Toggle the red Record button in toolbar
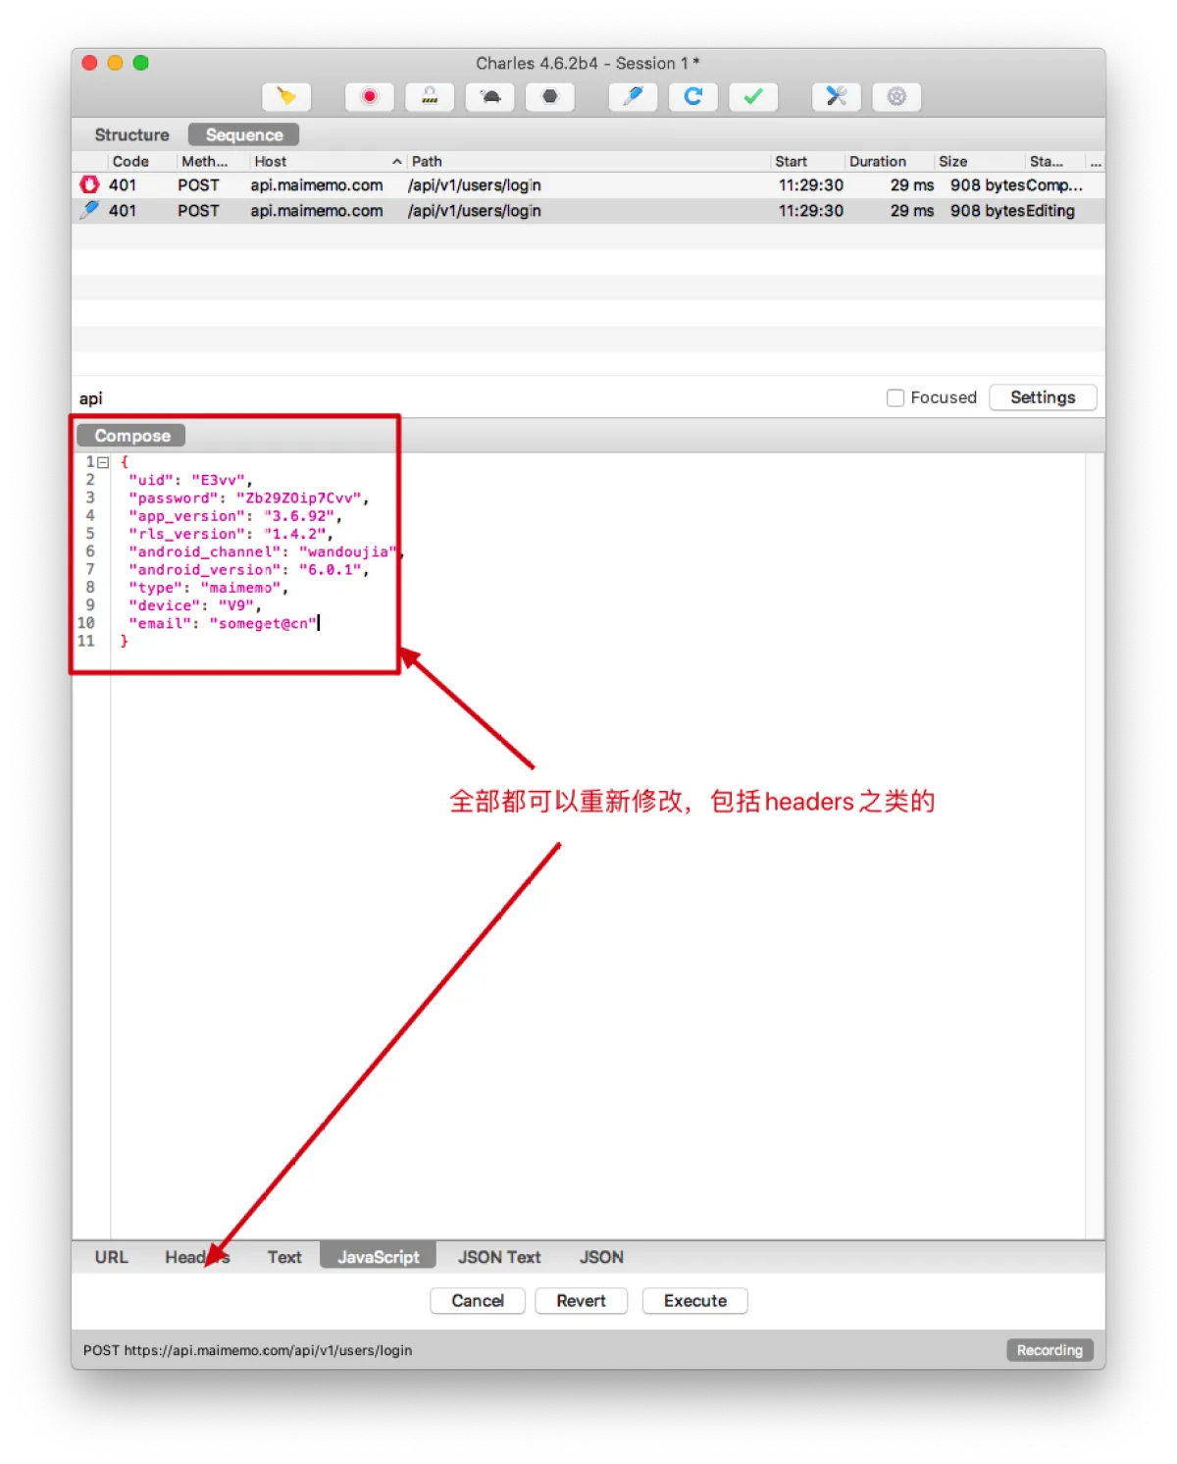Viewport: 1177px width, 1464px height. 370,97
